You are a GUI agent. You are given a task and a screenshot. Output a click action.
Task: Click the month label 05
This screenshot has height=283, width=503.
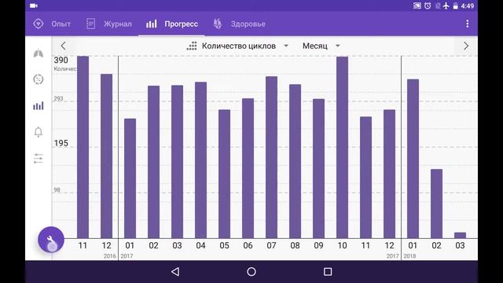[x=224, y=245]
